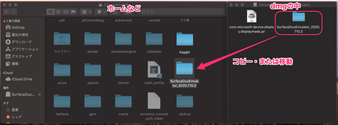Select the .cache folder
This screenshot has height=125, width=338.
(123, 102)
